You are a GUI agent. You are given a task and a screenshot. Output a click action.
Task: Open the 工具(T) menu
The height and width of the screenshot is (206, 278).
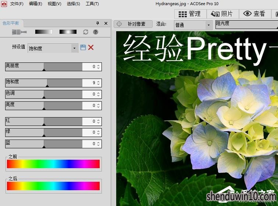point(92,4)
